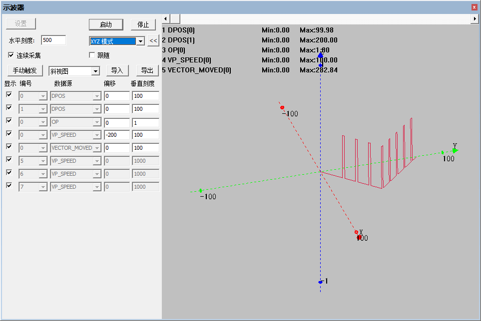Click the 水平刻度 horizontal scale field
The image size is (481, 321).
pyautogui.click(x=53, y=40)
